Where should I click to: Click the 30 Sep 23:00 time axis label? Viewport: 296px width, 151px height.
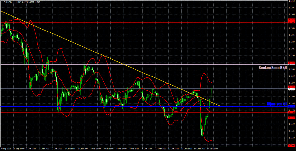[x=18, y=149]
